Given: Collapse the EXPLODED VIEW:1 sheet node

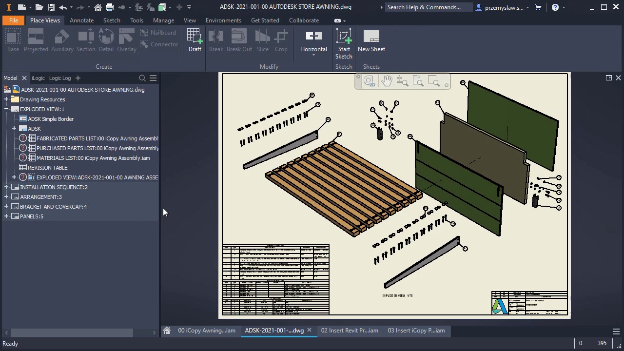Looking at the screenshot, I should [6, 109].
